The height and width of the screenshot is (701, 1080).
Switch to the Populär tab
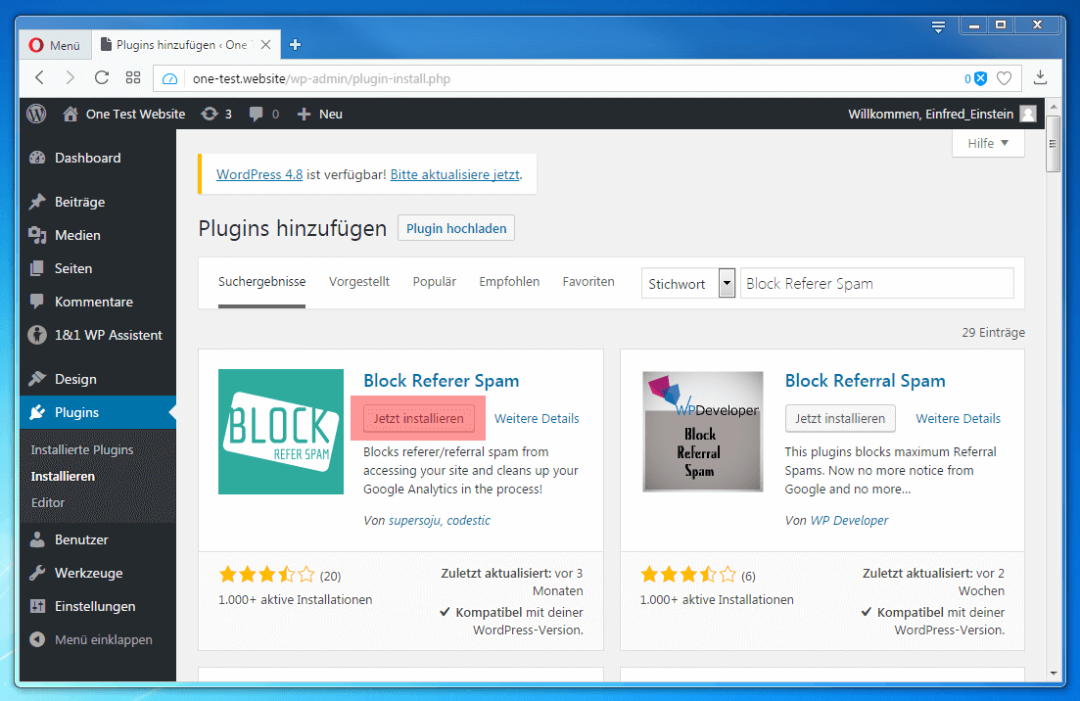pyautogui.click(x=434, y=282)
